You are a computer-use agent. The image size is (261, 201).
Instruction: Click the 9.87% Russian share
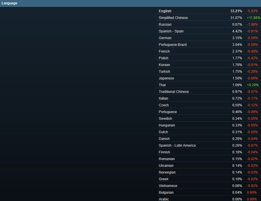pos(237,25)
